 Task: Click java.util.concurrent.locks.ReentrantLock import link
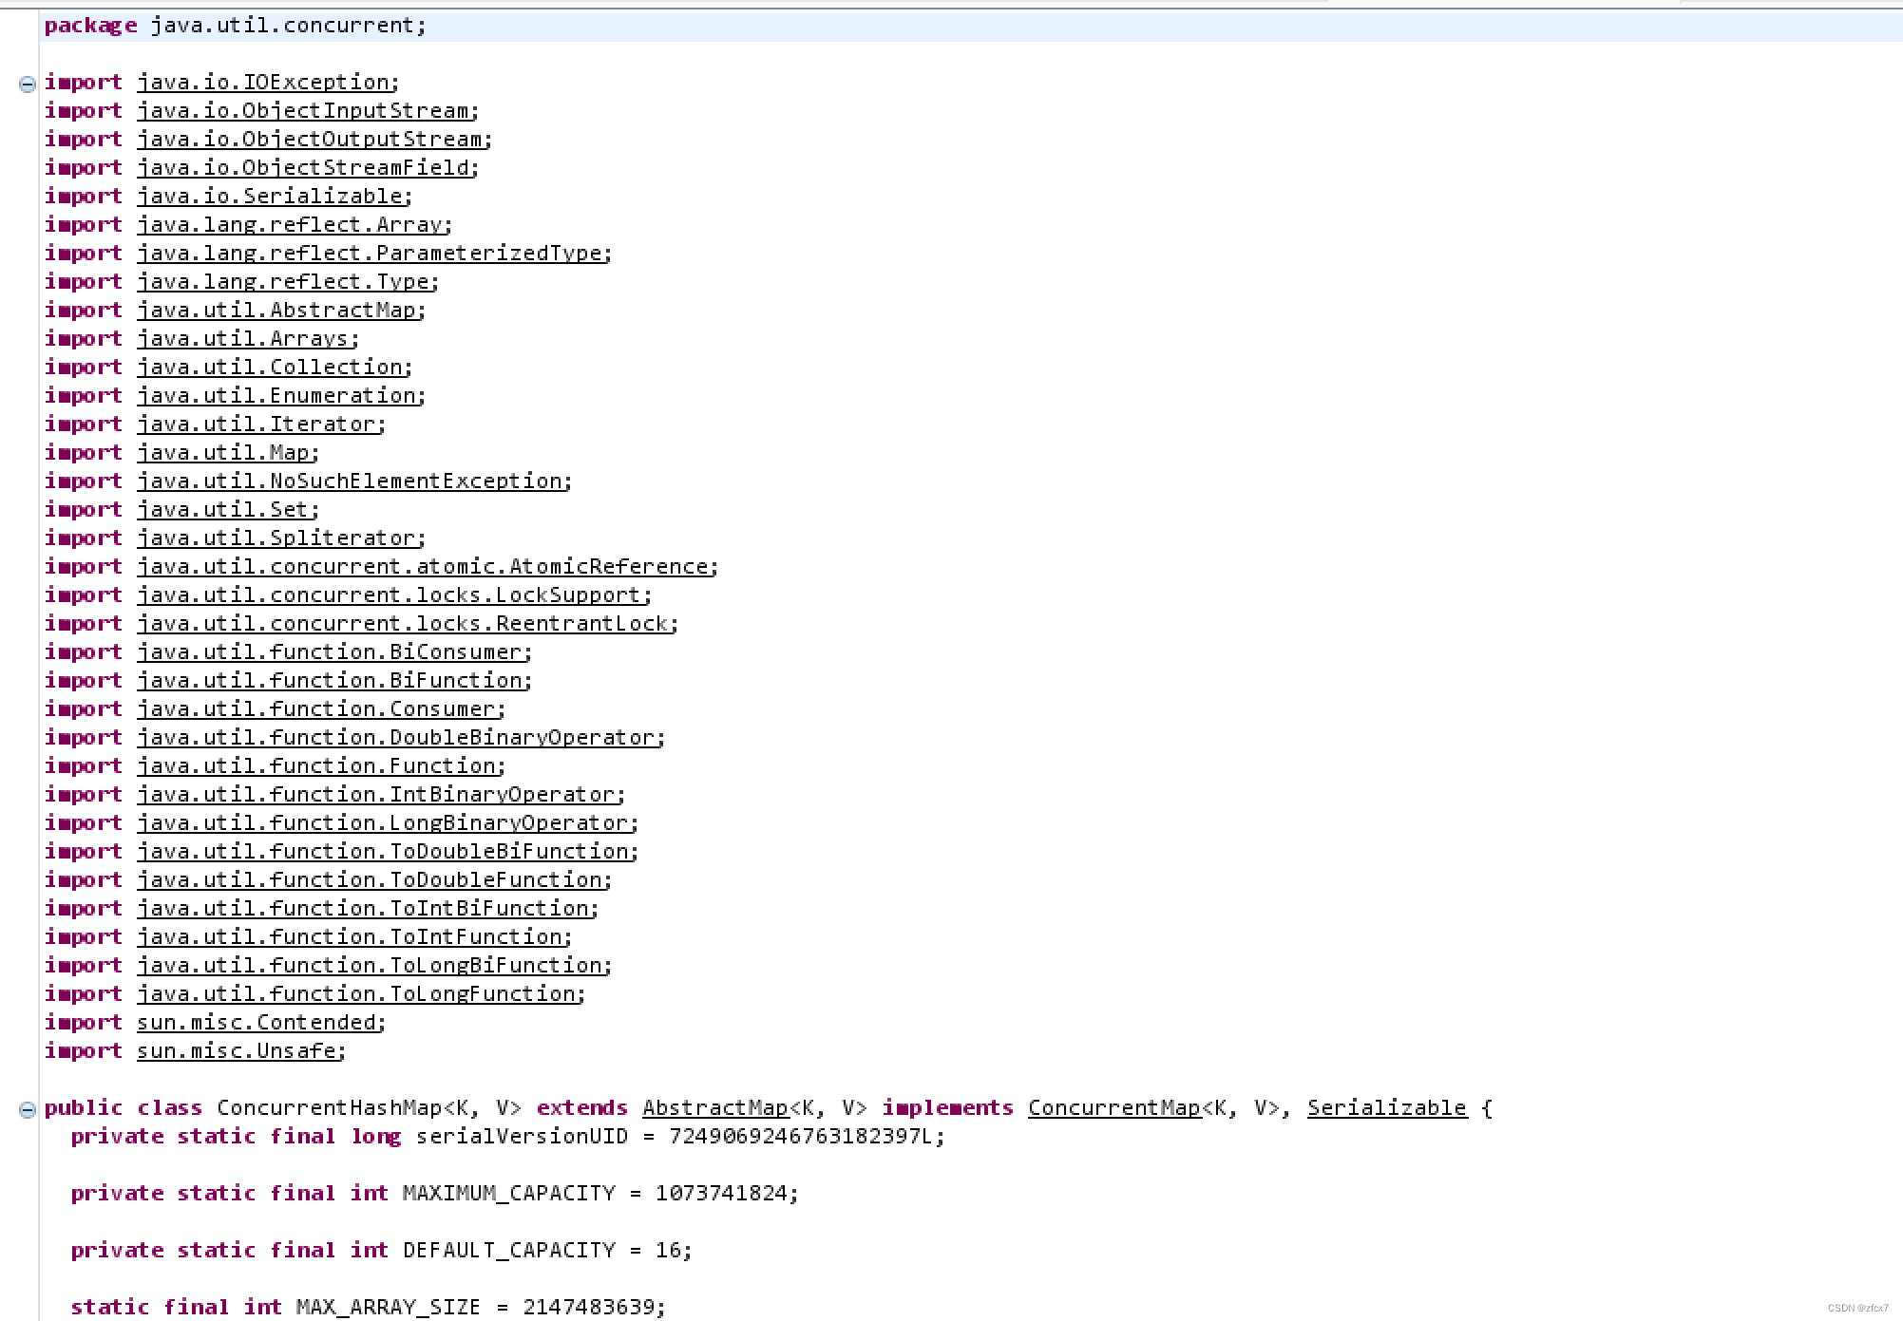coord(403,624)
